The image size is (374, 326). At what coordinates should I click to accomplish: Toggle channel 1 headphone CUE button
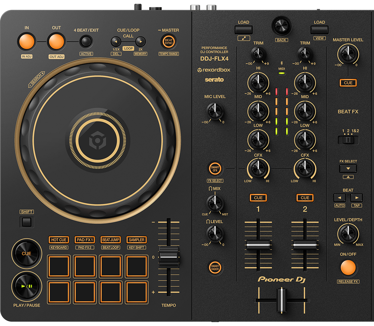click(258, 198)
